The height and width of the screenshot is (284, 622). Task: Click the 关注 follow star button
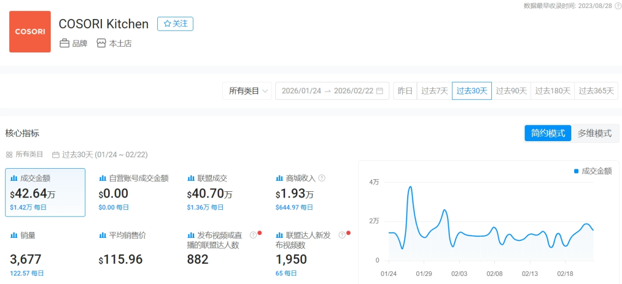coord(175,24)
